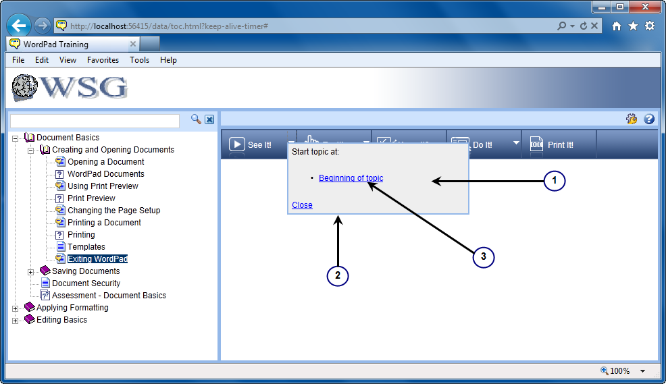Open the Edit menu
The image size is (666, 384).
pyautogui.click(x=42, y=60)
